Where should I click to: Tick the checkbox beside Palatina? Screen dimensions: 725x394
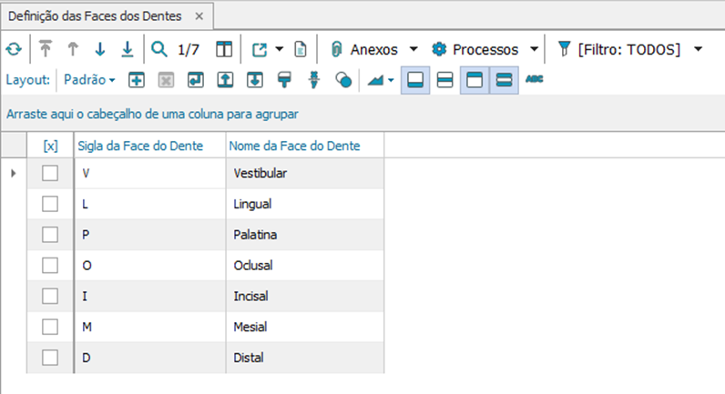[x=50, y=235]
